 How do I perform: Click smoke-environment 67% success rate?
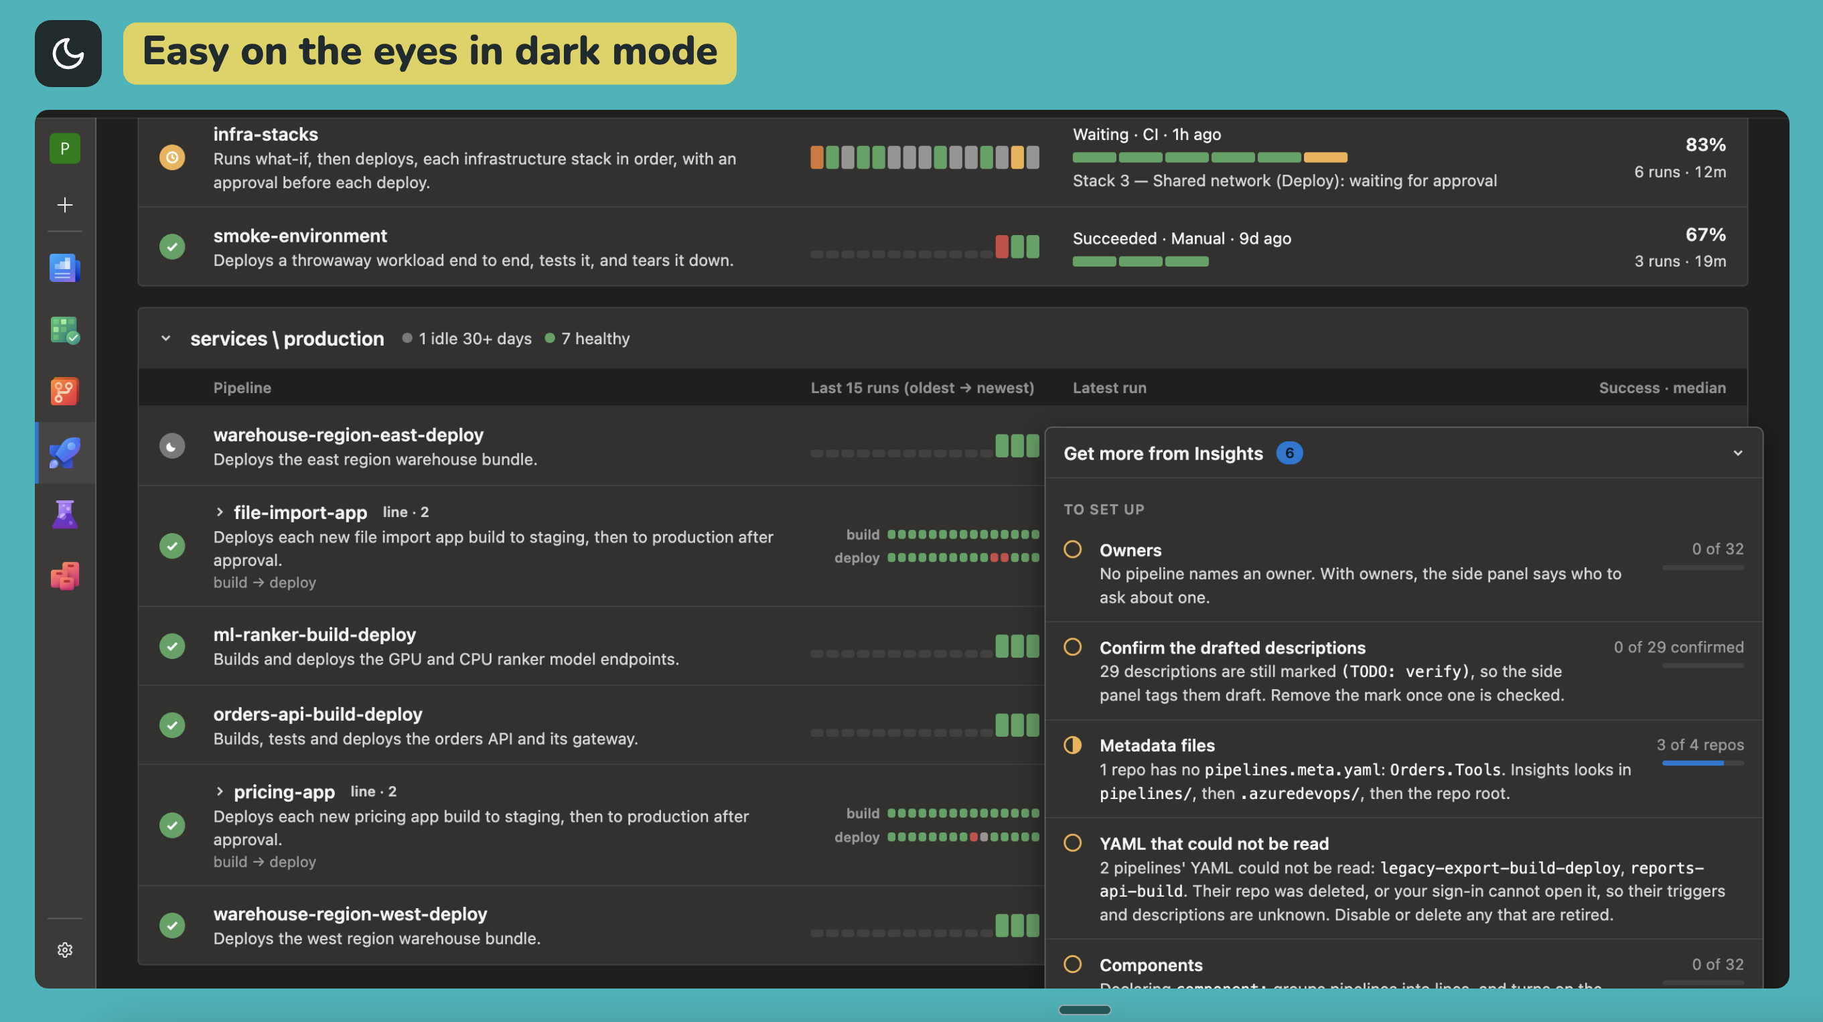pos(1706,234)
